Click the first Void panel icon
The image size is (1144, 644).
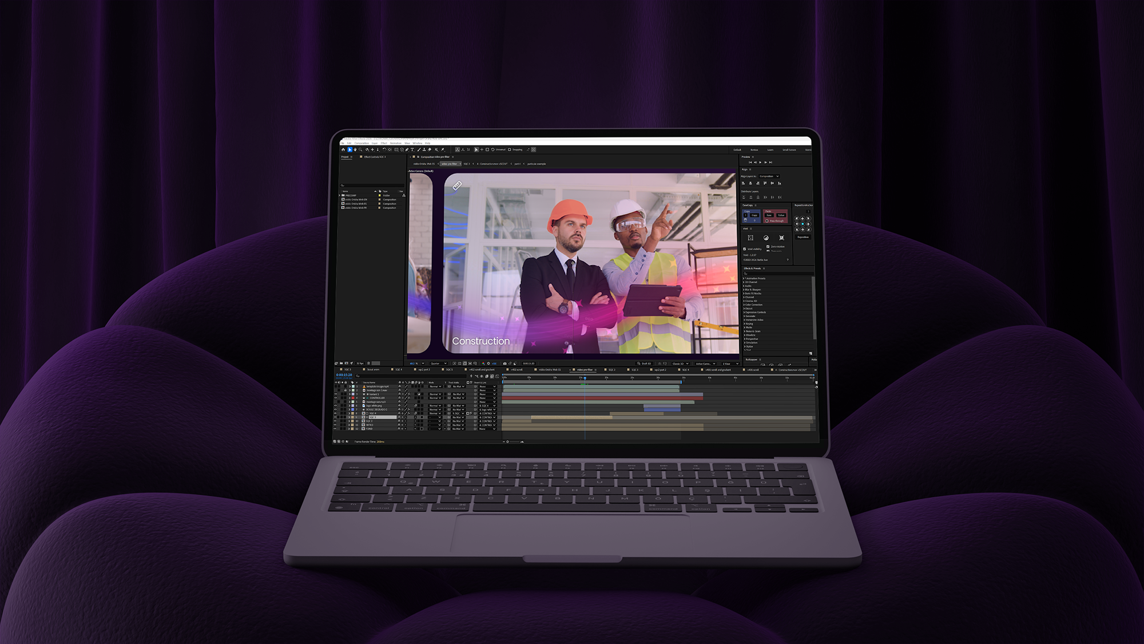750,238
